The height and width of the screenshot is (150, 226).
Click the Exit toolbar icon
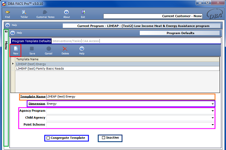(83, 14)
